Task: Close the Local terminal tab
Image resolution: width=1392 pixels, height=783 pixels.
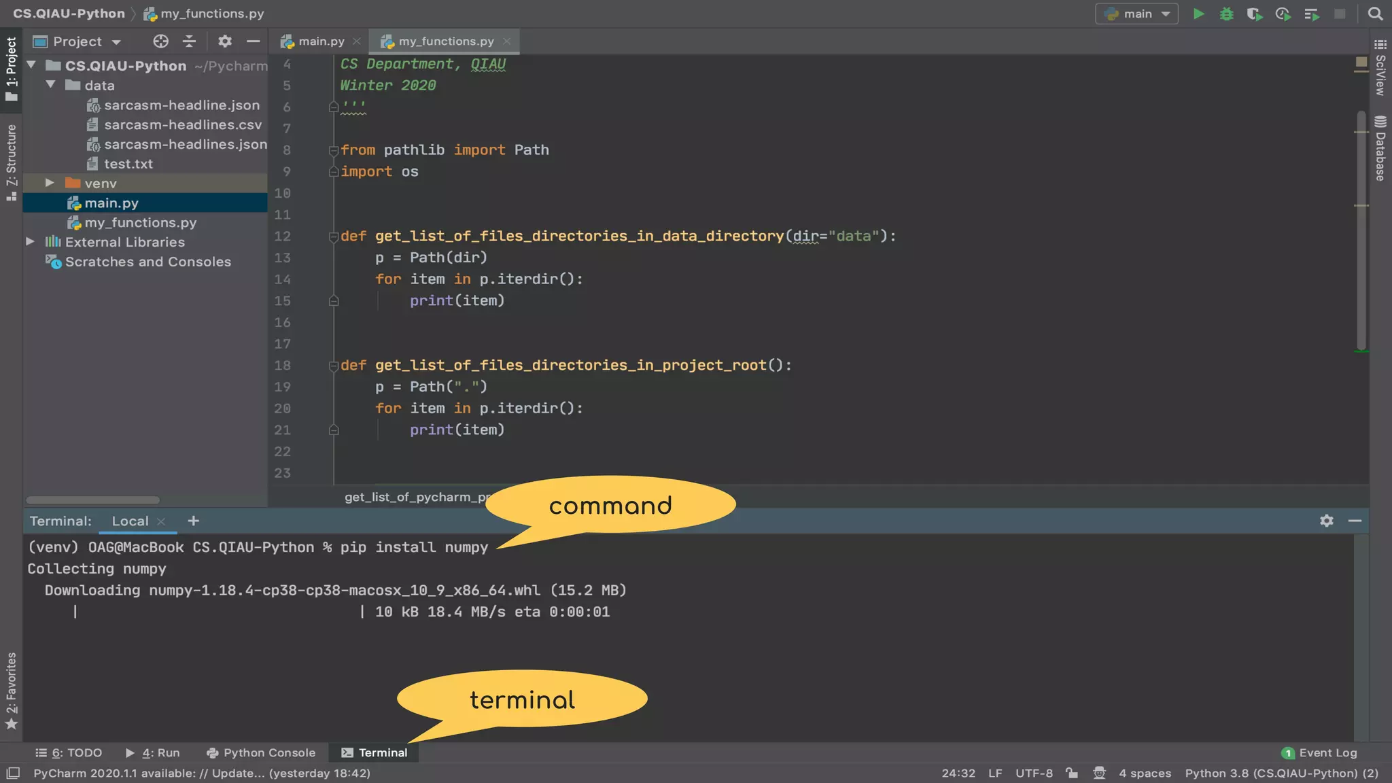Action: pyautogui.click(x=161, y=521)
